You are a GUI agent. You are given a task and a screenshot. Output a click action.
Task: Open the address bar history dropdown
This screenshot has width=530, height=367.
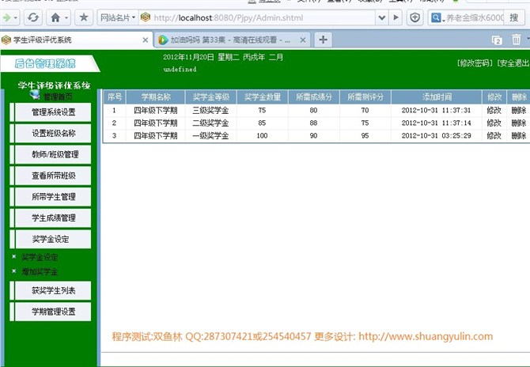tap(381, 17)
